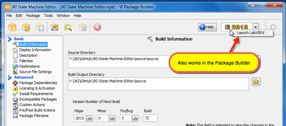Click the Open Package box-with-folder icon
Screen dimensions: 286x126
coord(26,27)
